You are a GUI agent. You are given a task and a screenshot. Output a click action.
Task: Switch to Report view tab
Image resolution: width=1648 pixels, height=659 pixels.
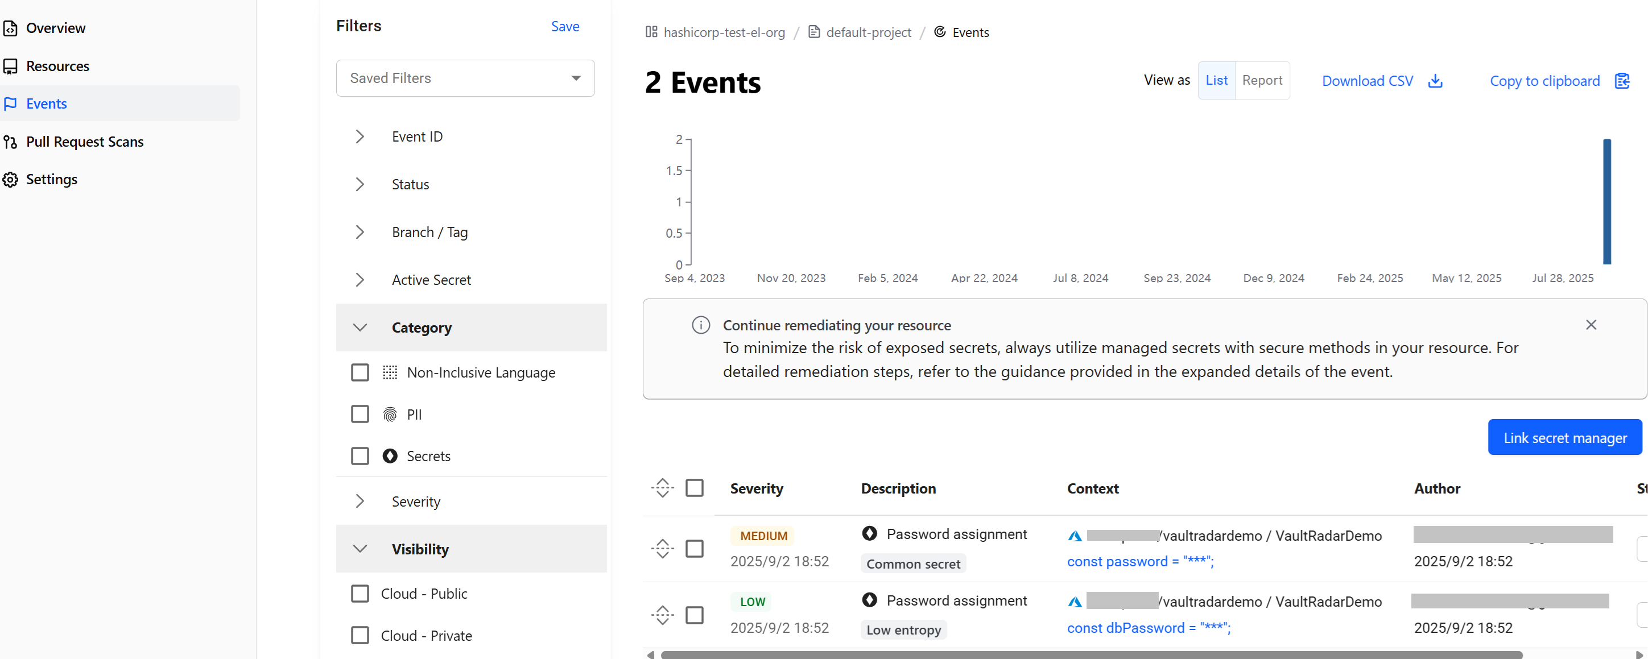tap(1262, 81)
